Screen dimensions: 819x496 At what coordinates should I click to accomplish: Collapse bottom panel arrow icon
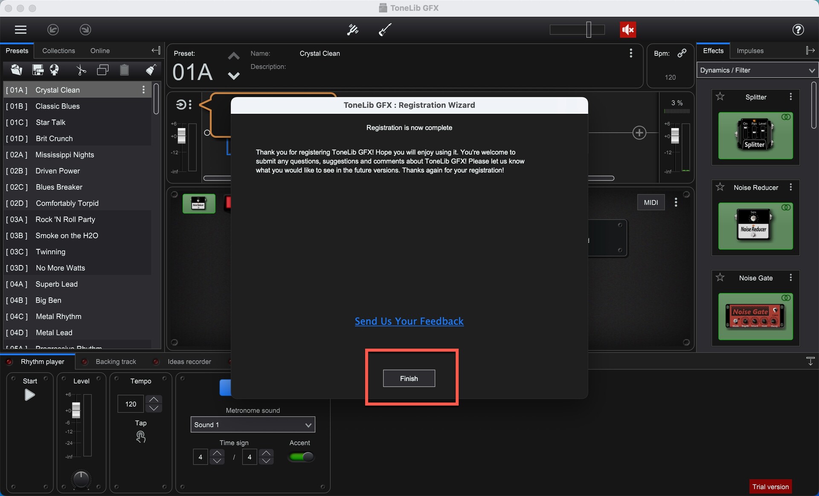coord(810,361)
